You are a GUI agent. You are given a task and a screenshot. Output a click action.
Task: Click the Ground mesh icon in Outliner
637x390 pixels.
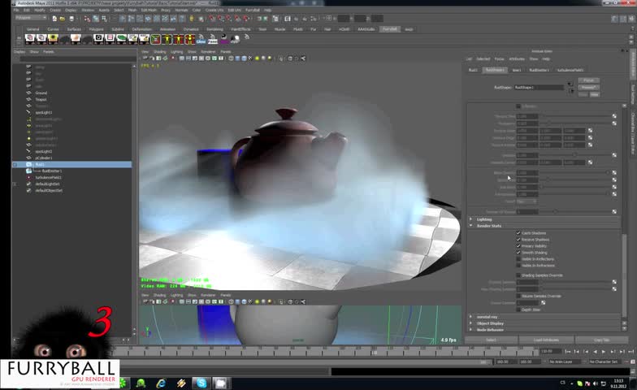pos(29,93)
